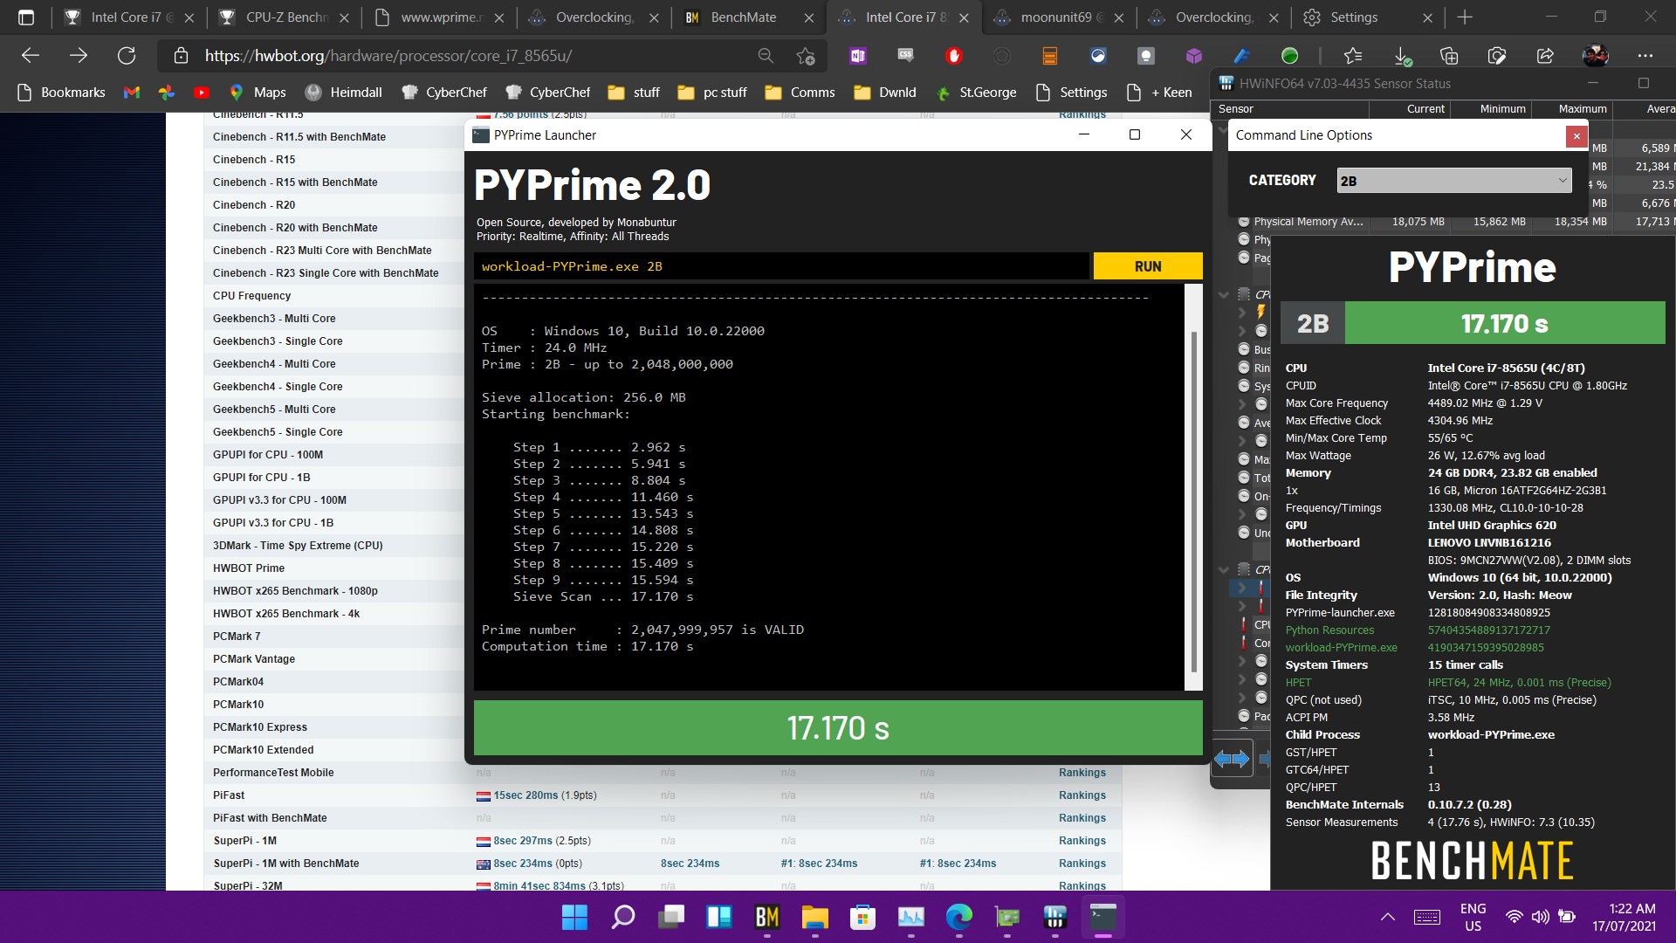Open the Windows Start menu
Screen dimensions: 1676x943
point(574,917)
